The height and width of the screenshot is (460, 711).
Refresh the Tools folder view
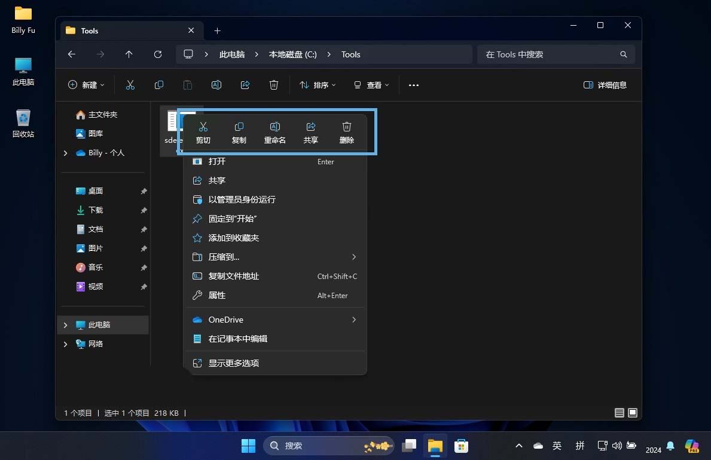tap(158, 54)
